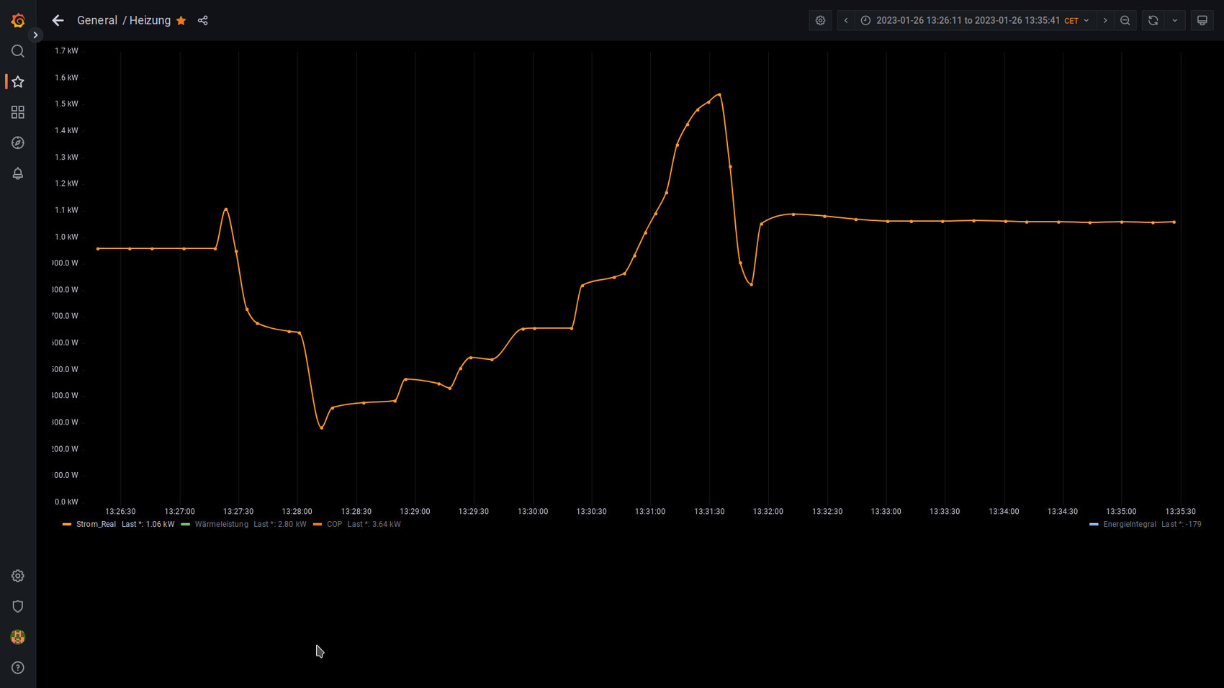Toggle Wärmeleistung series in legend
The width and height of the screenshot is (1224, 688).
[x=221, y=525]
